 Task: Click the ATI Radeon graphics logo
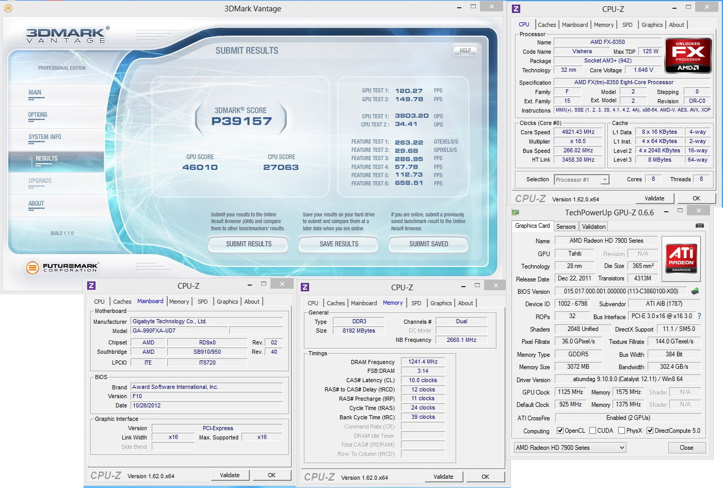tap(681, 258)
